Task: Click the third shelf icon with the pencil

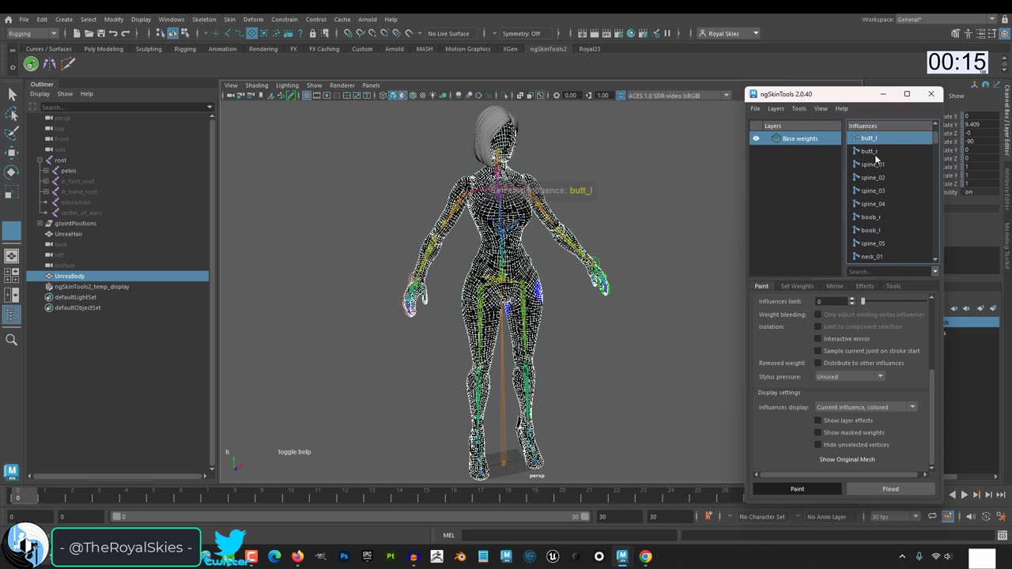Action: coord(68,64)
